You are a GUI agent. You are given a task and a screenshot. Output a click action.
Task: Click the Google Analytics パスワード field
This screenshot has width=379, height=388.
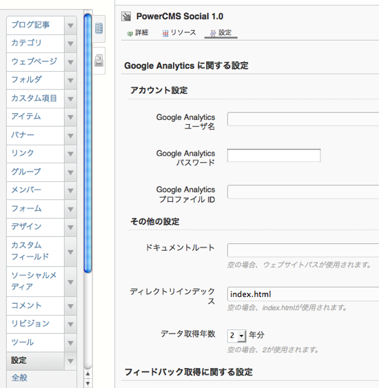pos(274,155)
